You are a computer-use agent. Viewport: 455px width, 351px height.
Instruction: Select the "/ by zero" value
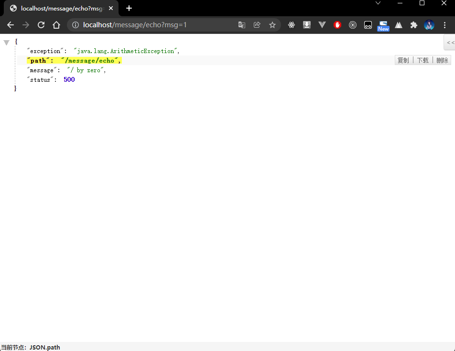click(x=85, y=70)
